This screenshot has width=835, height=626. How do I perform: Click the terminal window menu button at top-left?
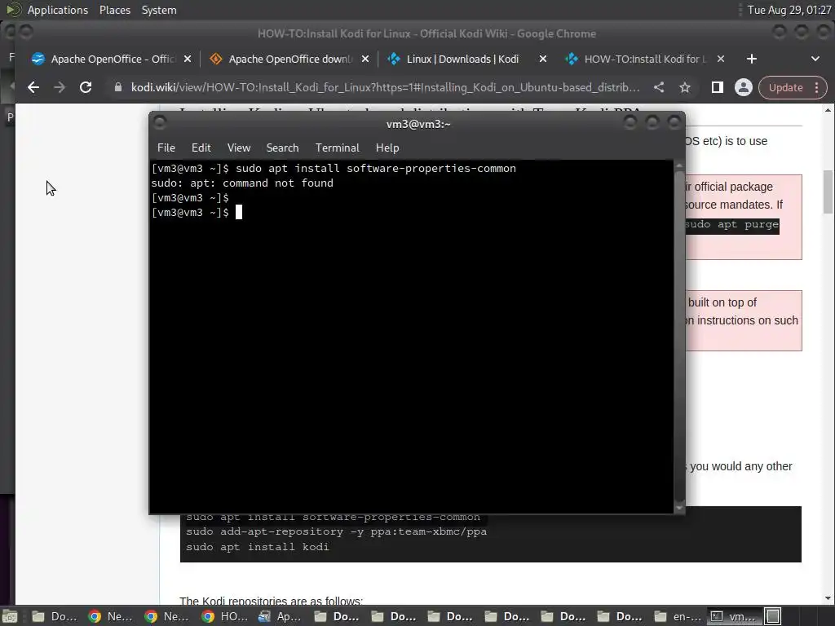tap(159, 123)
